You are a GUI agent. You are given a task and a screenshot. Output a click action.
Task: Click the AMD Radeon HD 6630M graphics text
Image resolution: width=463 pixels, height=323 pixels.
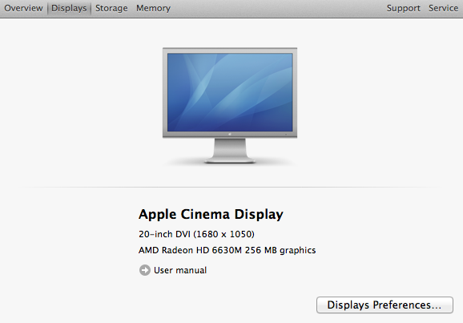[x=227, y=250]
